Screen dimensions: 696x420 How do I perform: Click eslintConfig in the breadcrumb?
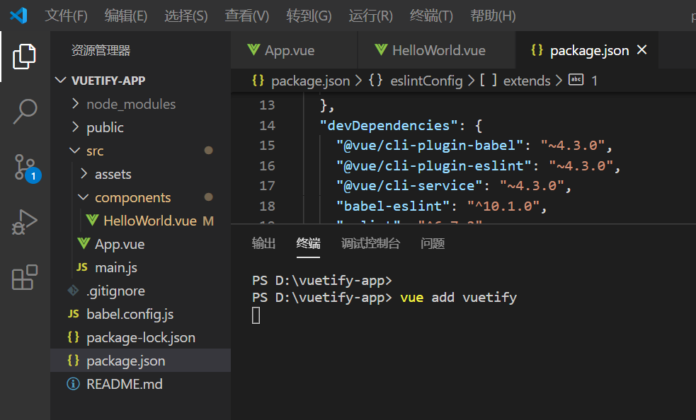[426, 81]
